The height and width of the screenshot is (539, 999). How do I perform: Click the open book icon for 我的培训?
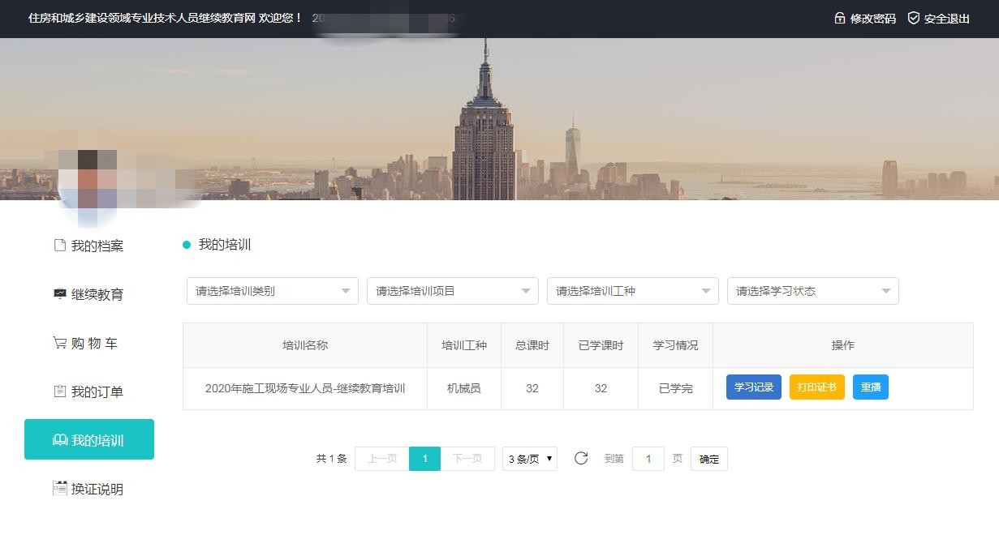[x=59, y=440]
